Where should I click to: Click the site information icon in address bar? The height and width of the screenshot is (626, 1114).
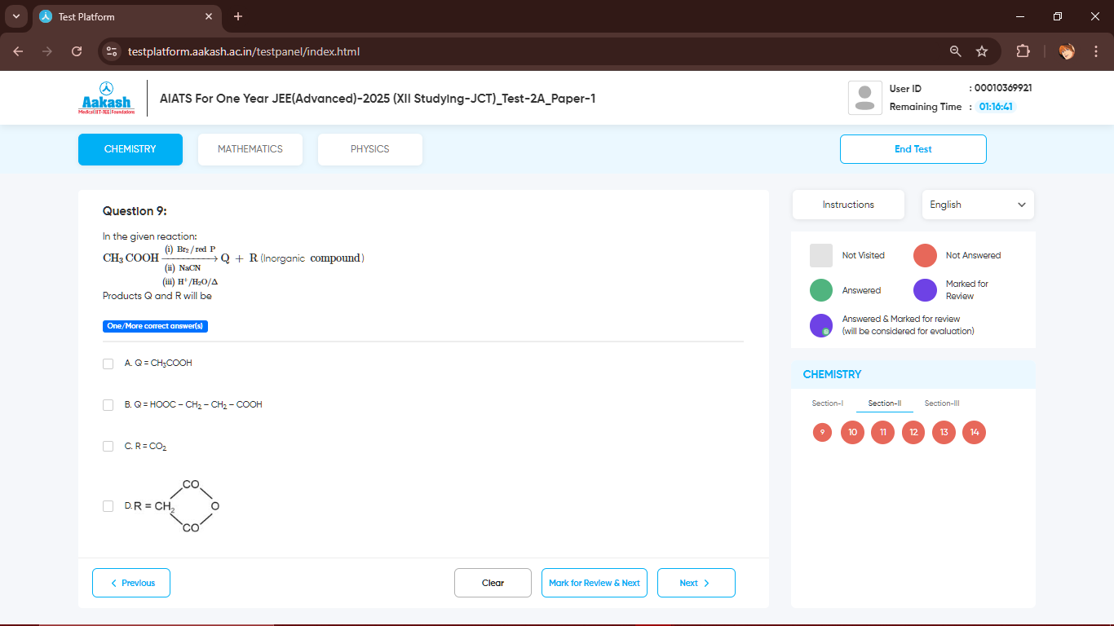[113, 51]
